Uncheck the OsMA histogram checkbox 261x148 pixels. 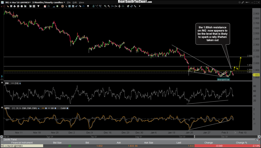tap(67, 108)
